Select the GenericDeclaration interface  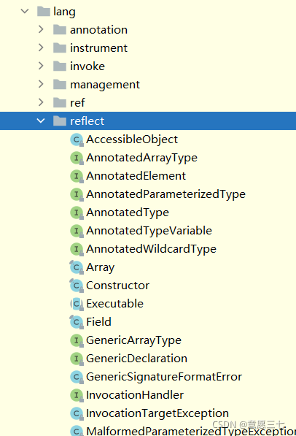pyautogui.click(x=136, y=359)
